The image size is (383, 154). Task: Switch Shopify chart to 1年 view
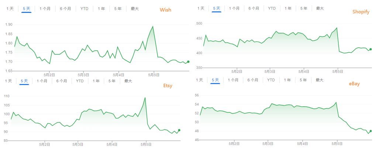pos(288,8)
